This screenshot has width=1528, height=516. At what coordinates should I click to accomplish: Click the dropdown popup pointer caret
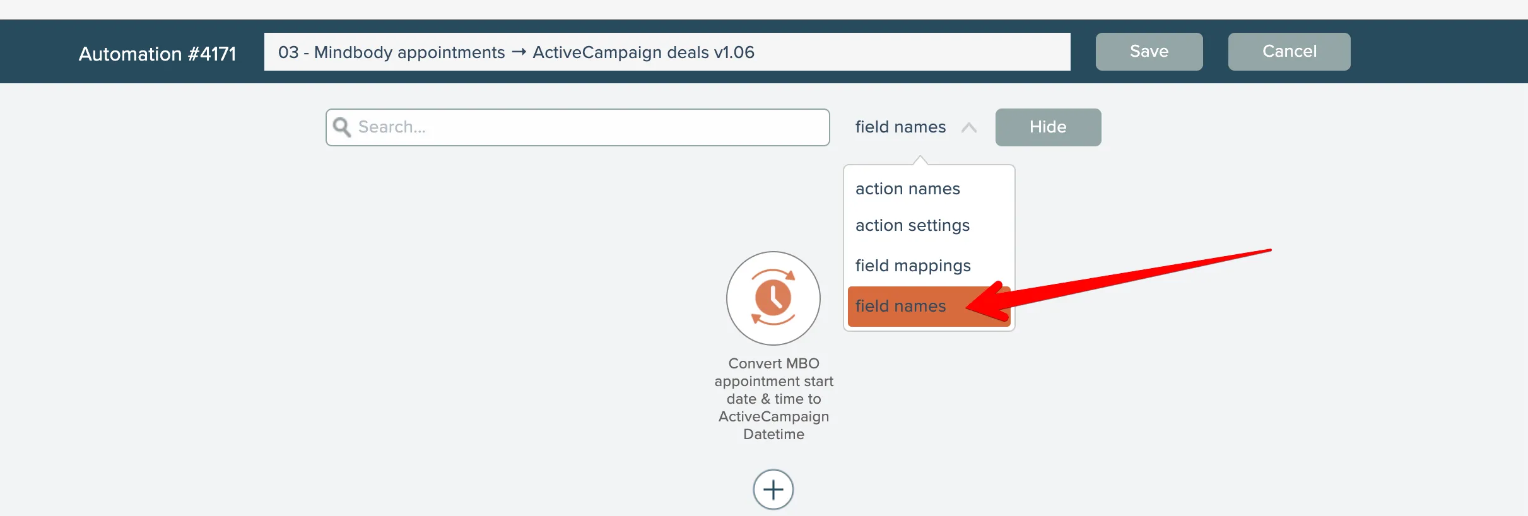click(920, 160)
